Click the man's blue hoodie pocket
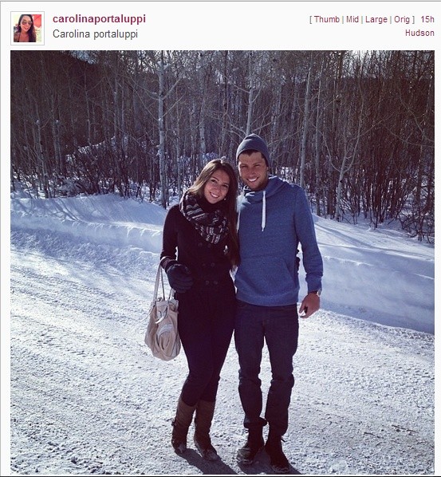Screen dimensions: 441x477 click(x=267, y=275)
